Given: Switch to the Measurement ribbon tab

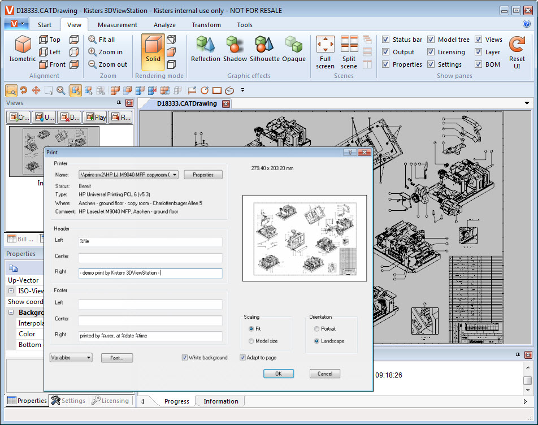Looking at the screenshot, I should click(117, 24).
